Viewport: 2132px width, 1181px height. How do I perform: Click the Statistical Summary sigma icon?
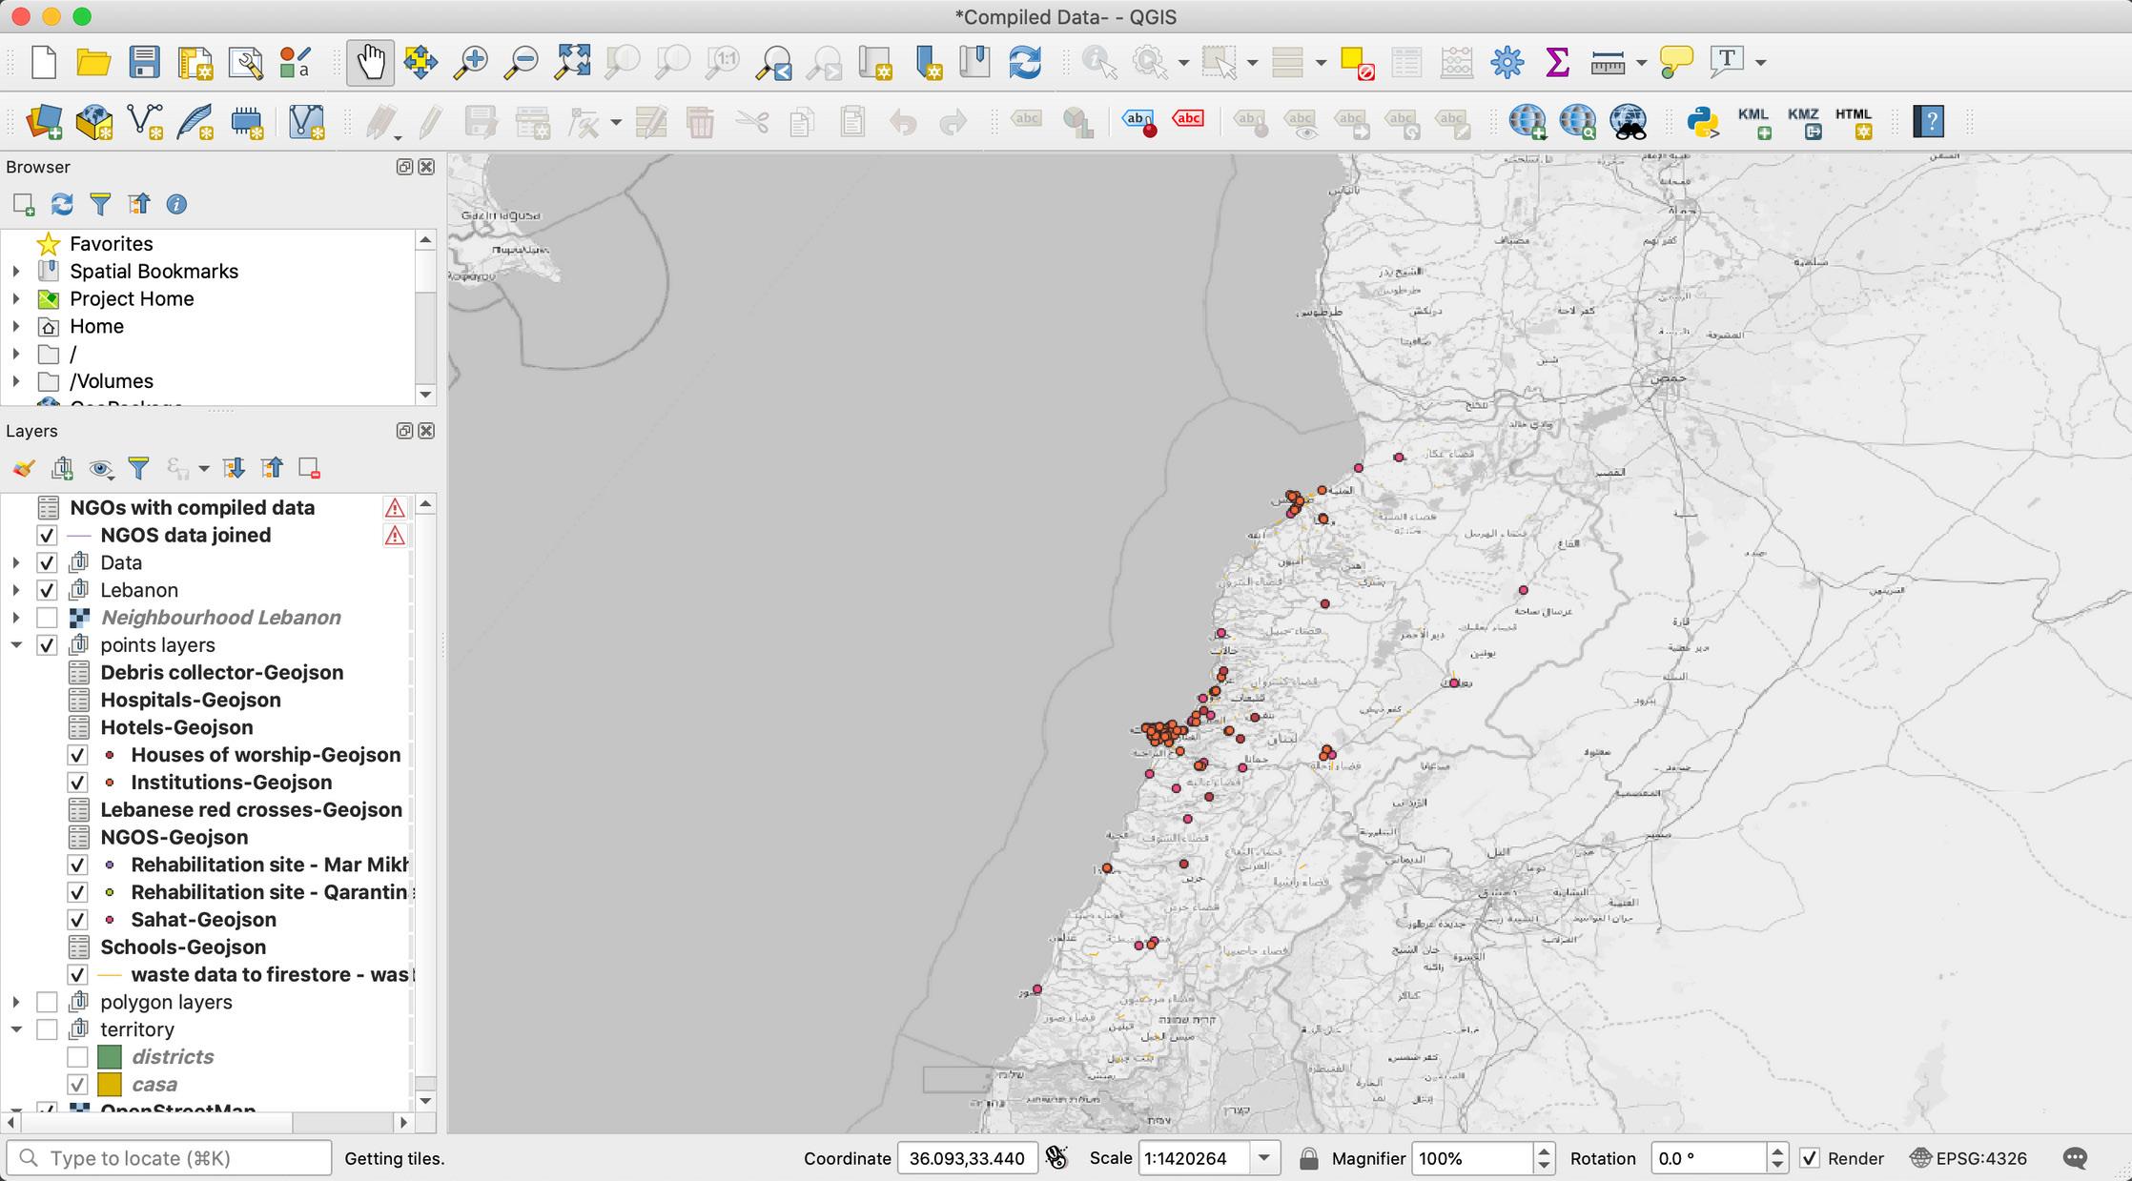click(x=1557, y=63)
